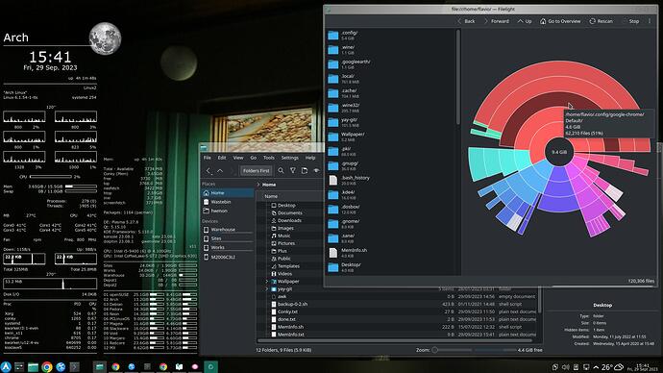Open the Tools menu in Dolphin

[268, 158]
